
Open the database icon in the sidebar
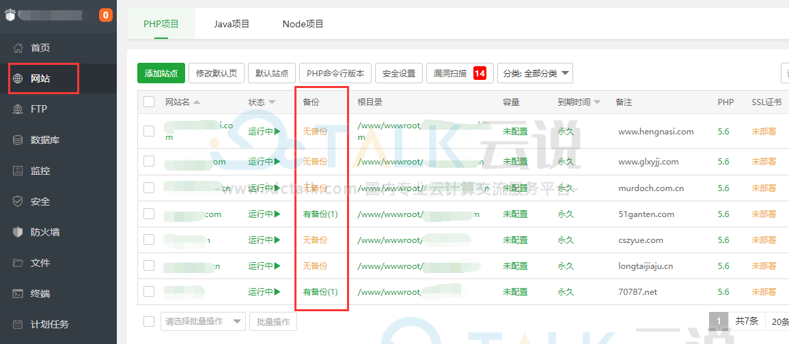pyautogui.click(x=18, y=140)
